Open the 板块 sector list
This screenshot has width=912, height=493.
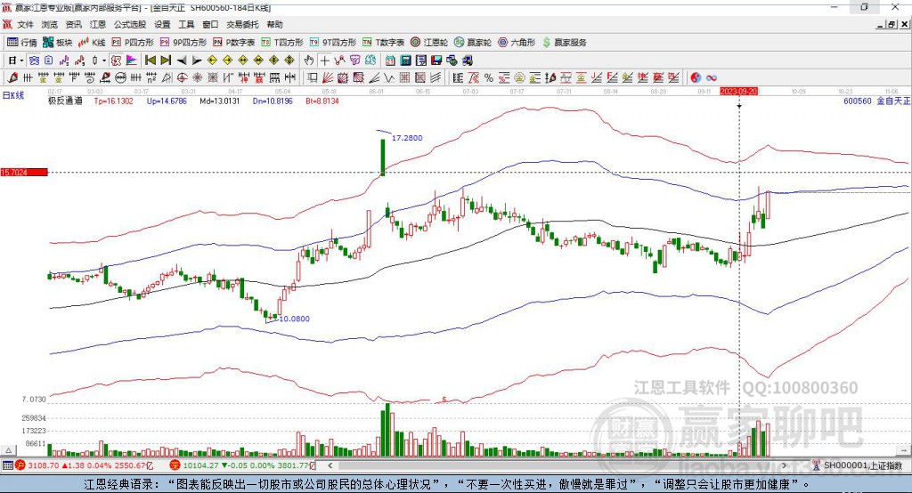pyautogui.click(x=58, y=43)
